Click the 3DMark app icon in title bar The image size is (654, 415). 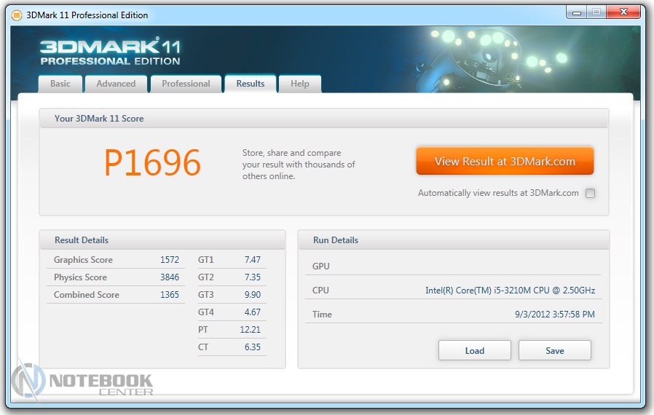tap(16, 15)
